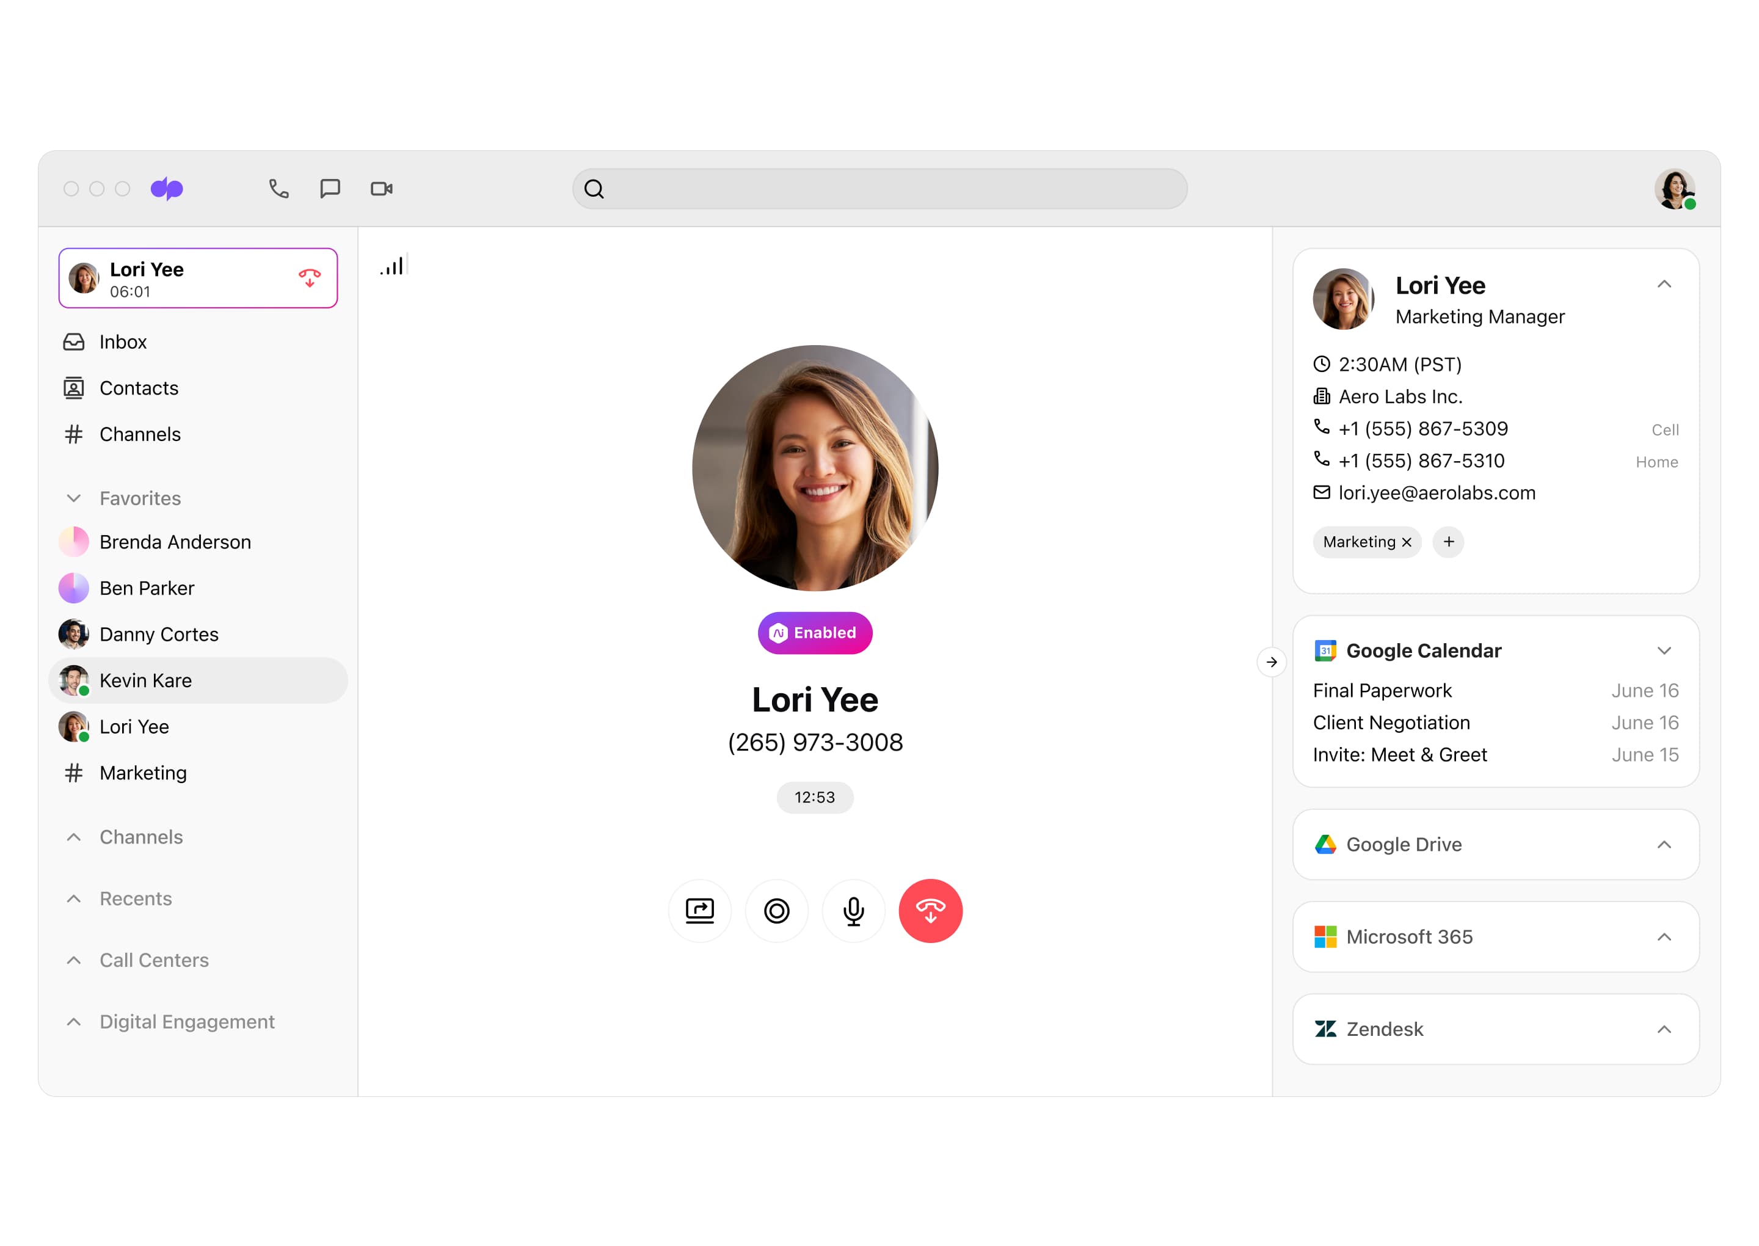
Task: Toggle the AI Enabled badge
Action: click(814, 633)
